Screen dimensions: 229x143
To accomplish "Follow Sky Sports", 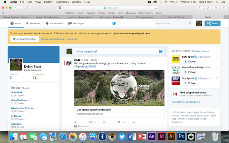I will pyautogui.click(x=190, y=83).
